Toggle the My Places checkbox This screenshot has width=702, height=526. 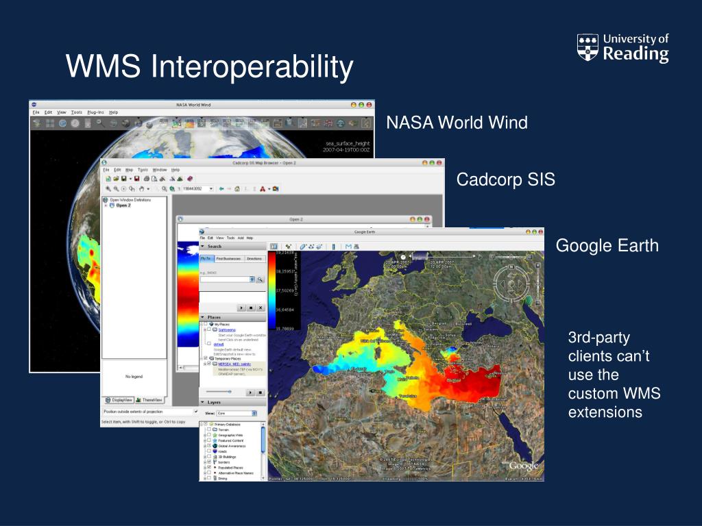click(206, 324)
